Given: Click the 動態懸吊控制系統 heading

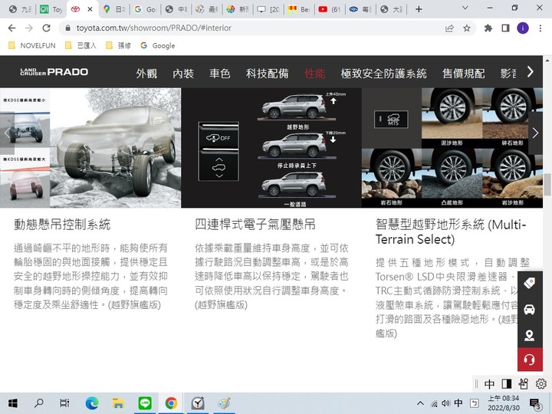Looking at the screenshot, I should pos(62,224).
